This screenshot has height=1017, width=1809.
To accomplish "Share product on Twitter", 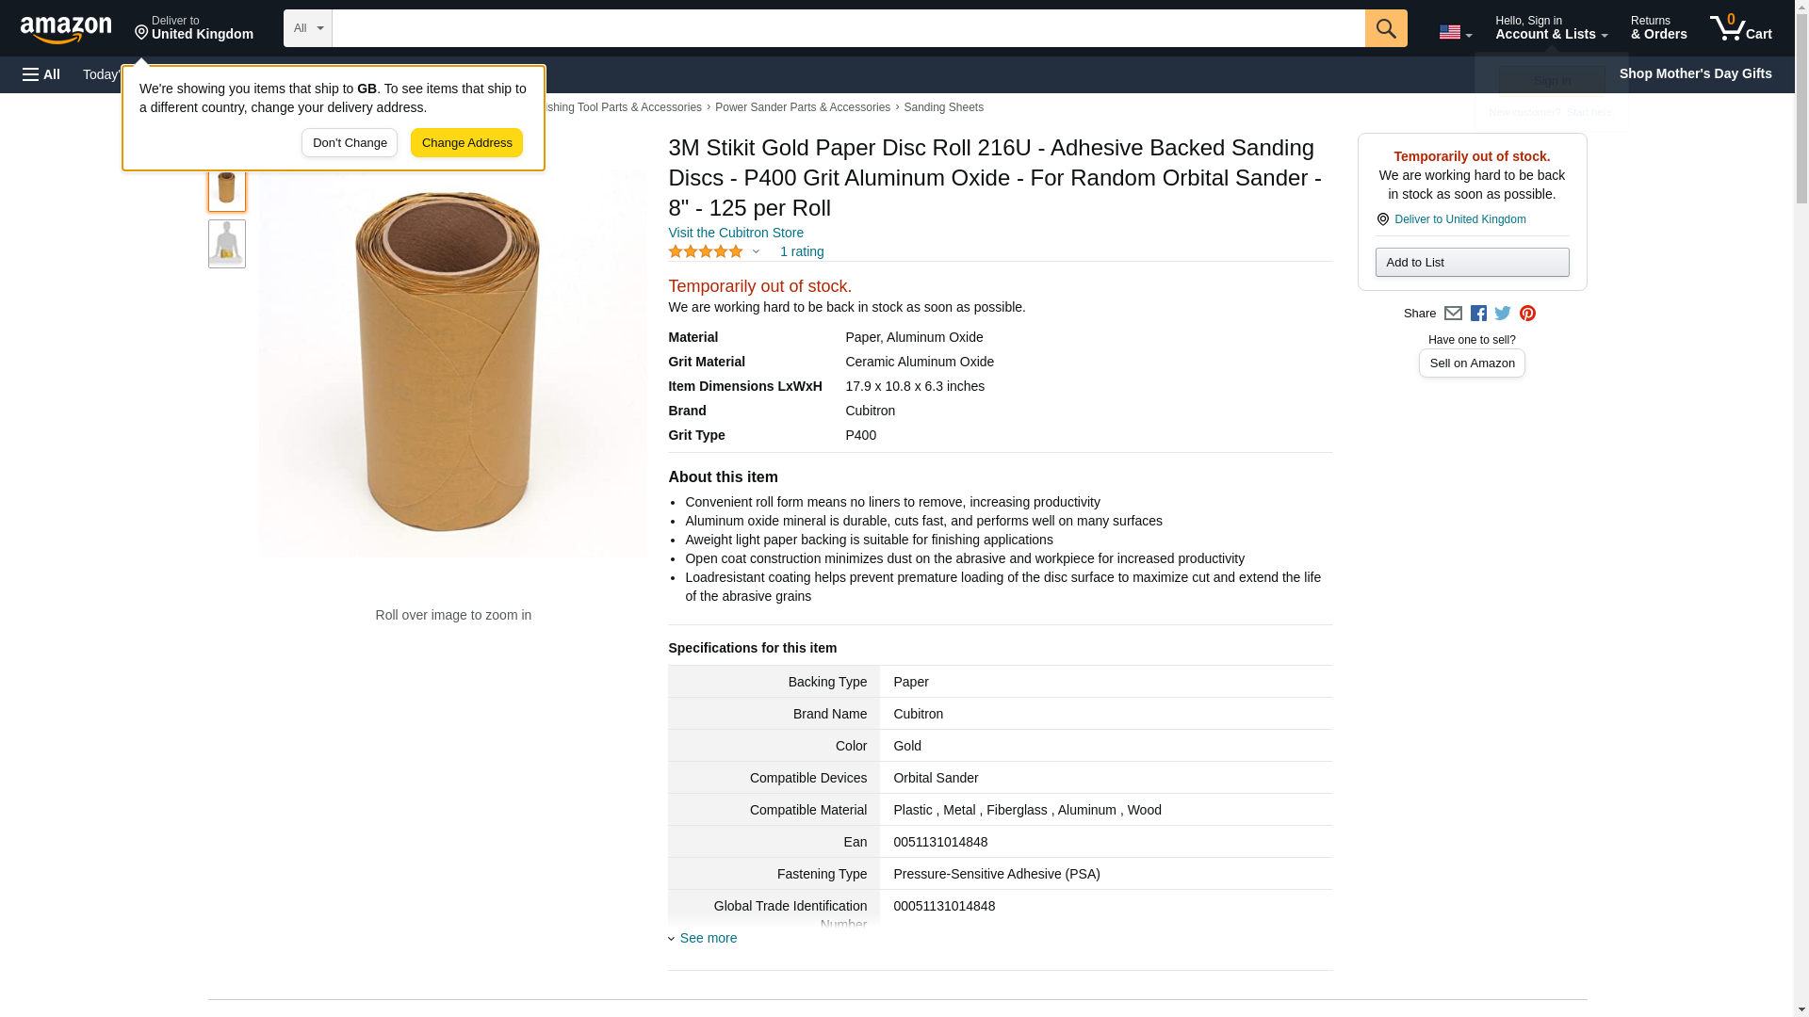I will 1503,314.
